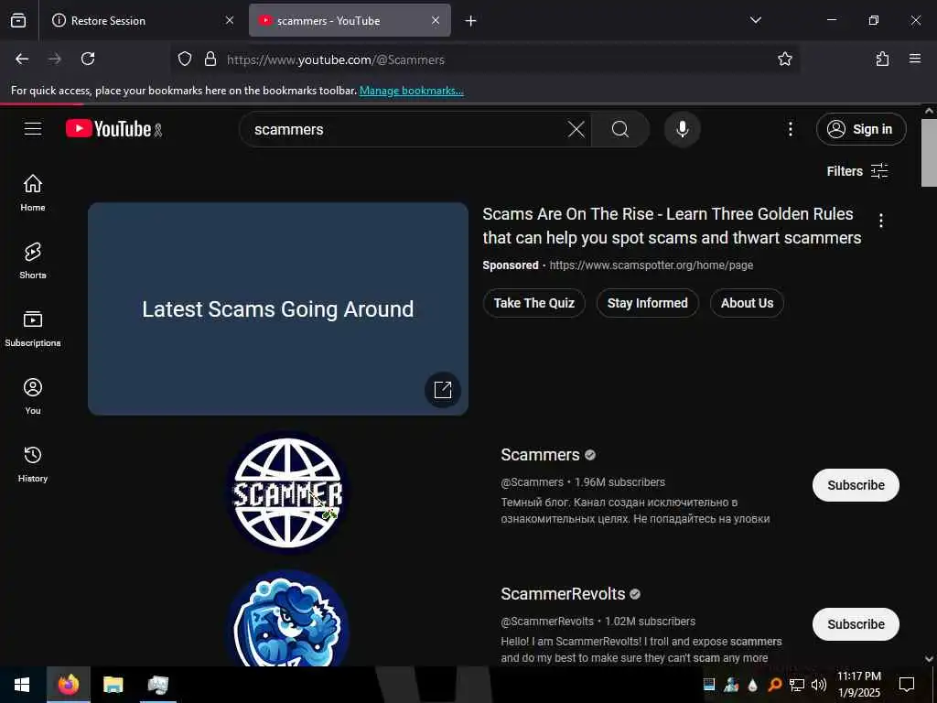Start voice search with the microphone
937x703 pixels.
point(682,129)
